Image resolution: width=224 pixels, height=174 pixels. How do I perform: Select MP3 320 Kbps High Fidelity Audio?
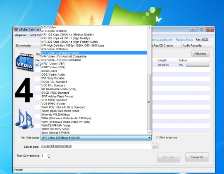94,42
